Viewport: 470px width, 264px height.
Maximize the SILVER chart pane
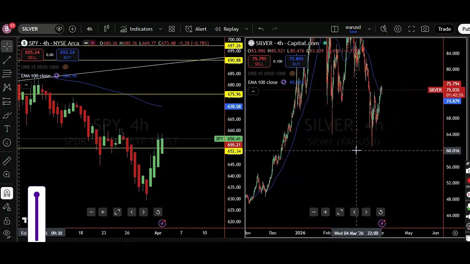tap(340, 212)
